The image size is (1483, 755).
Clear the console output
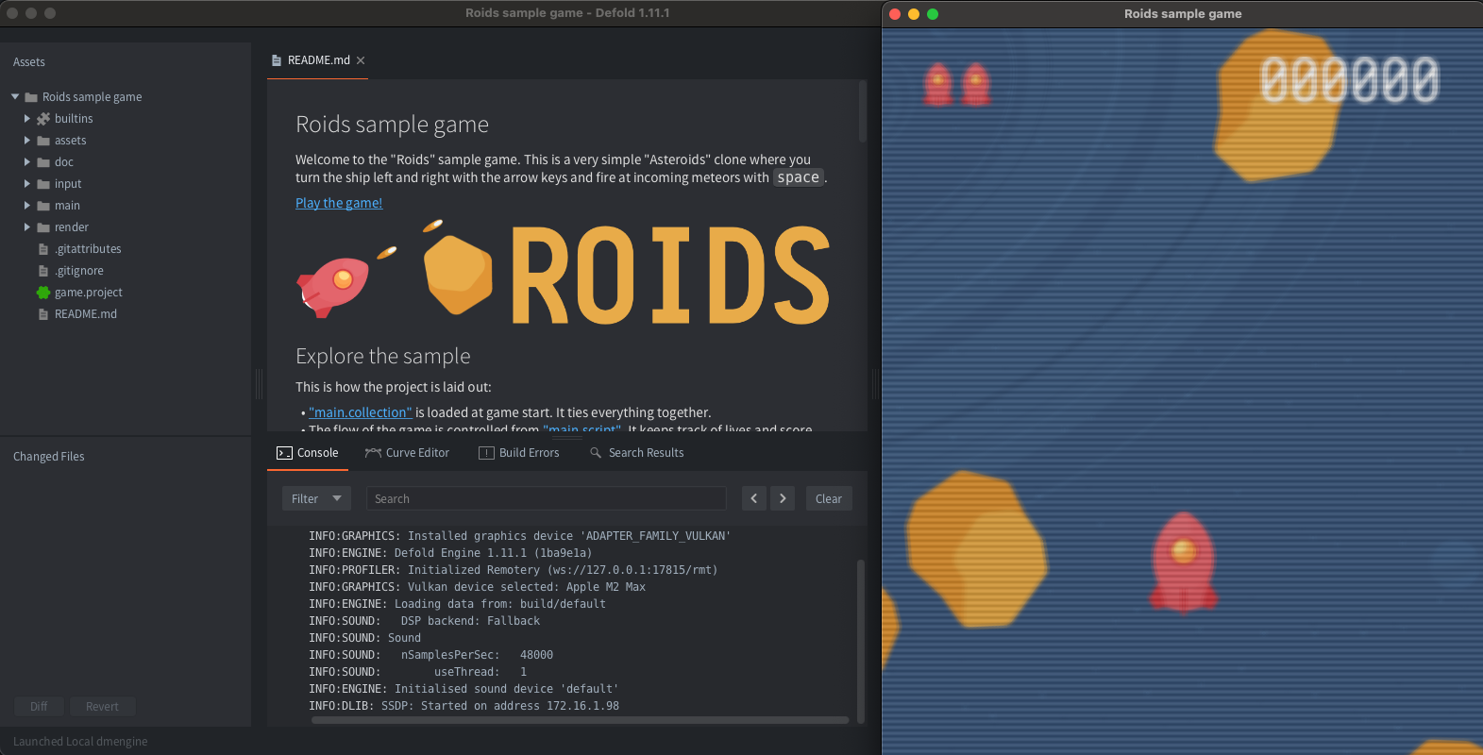(828, 498)
